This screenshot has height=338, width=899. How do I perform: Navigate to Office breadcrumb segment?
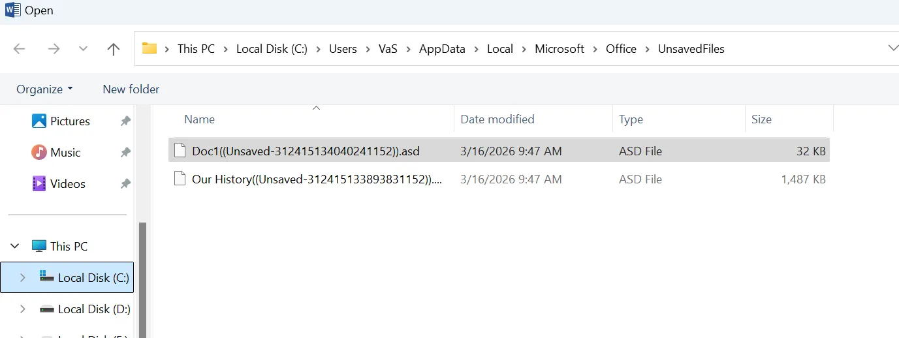621,49
